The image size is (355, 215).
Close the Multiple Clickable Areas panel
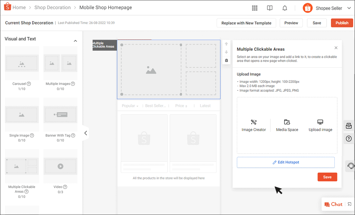click(336, 48)
